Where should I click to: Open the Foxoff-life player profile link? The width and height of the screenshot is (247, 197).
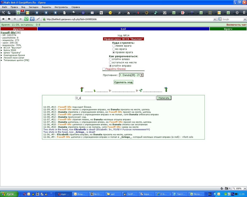(8, 33)
